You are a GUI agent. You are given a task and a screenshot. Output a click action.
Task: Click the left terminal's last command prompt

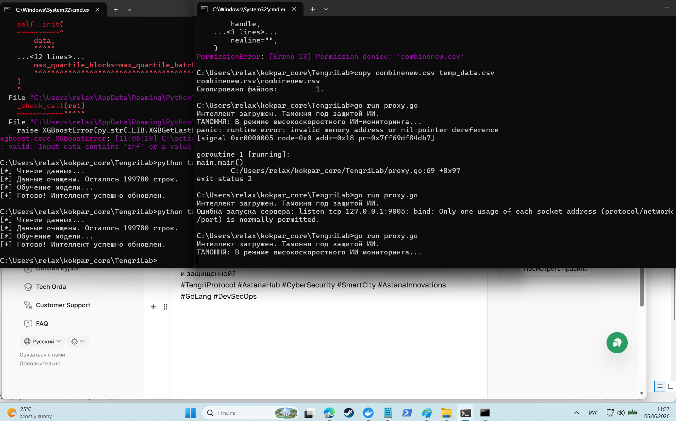coord(79,261)
